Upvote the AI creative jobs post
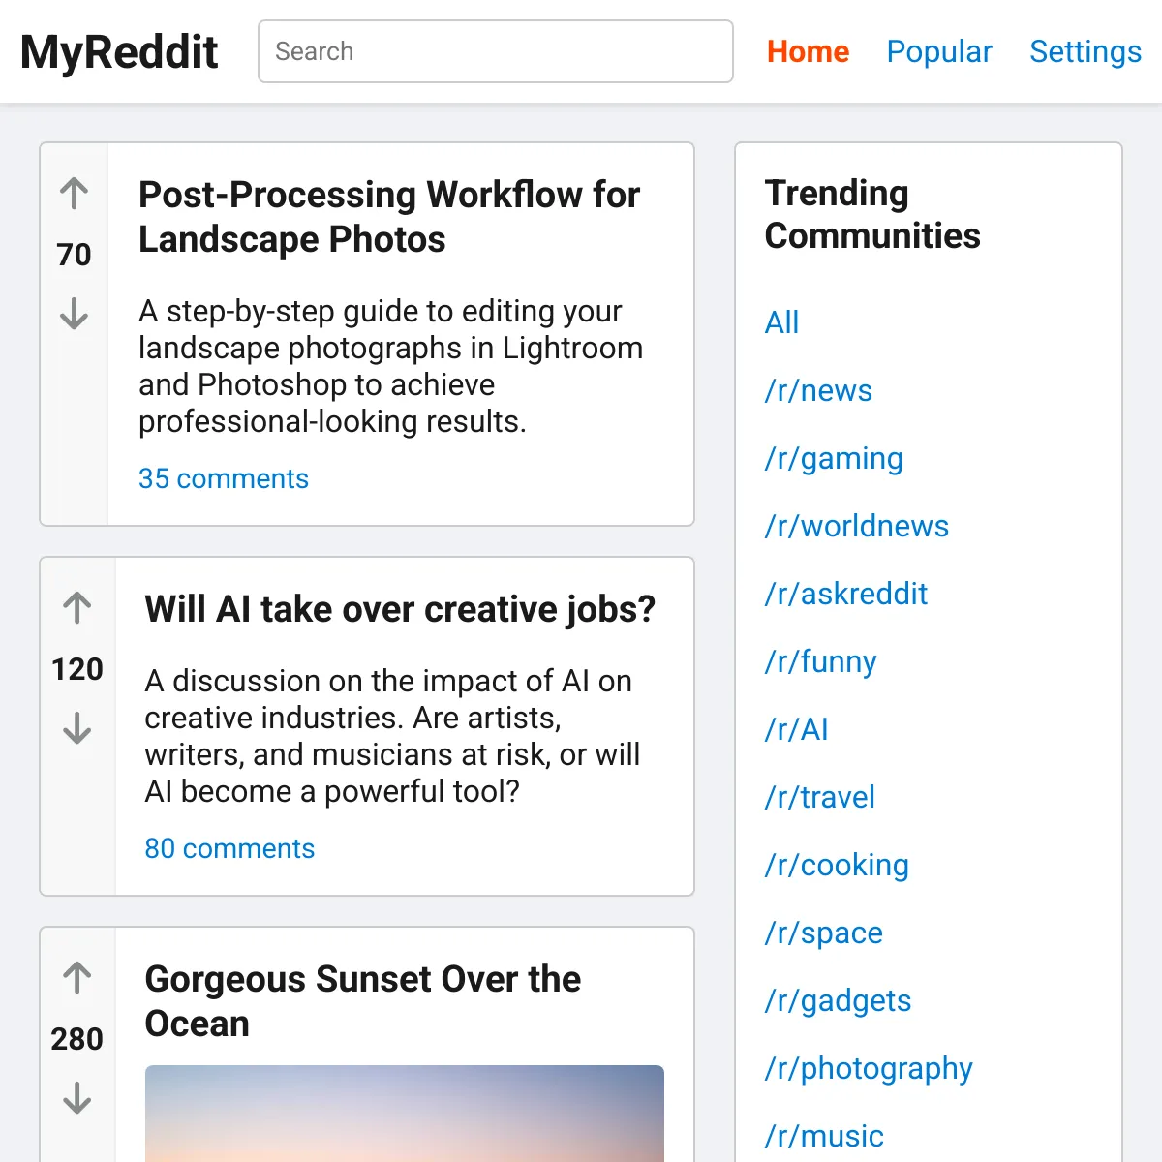The width and height of the screenshot is (1162, 1162). pos(76,607)
